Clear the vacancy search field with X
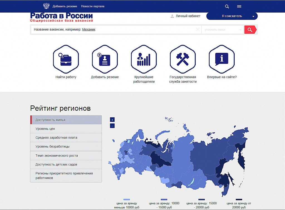Viewport: 285px width, 210px height. tap(198, 29)
